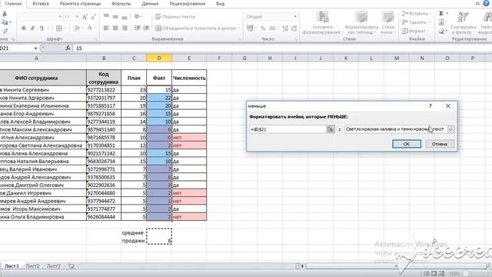This screenshot has width=492, height=277.
Task: Switch to the Лист2 sheet tab
Action: click(32, 266)
